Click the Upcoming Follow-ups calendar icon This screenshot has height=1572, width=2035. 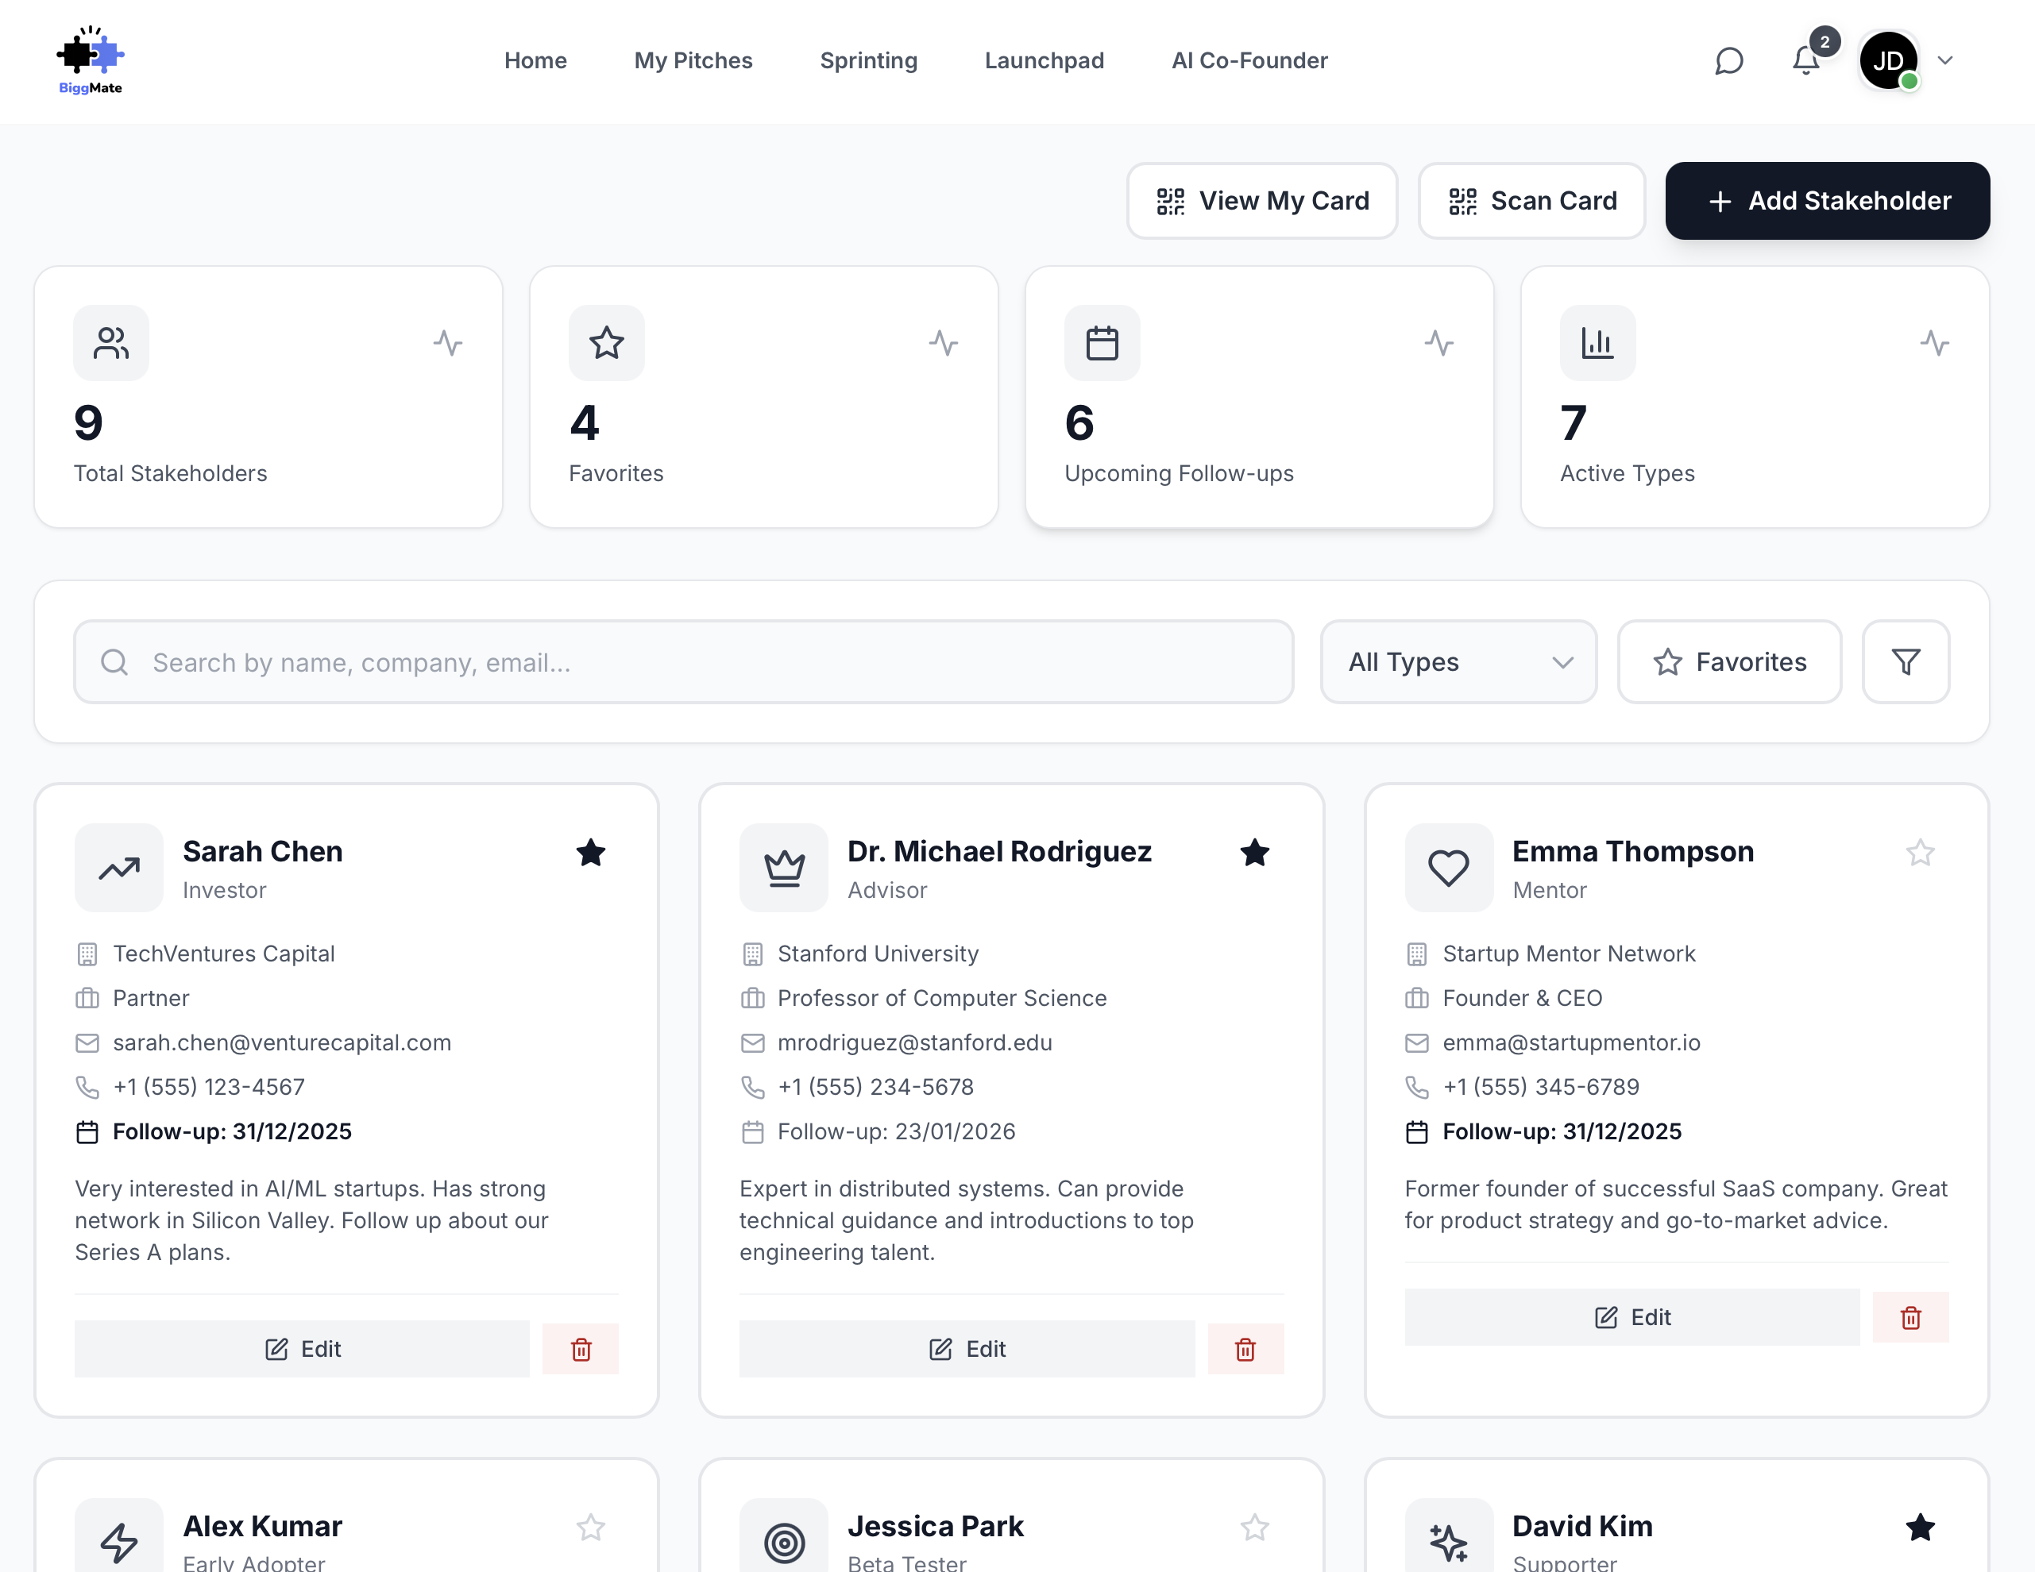tap(1102, 343)
